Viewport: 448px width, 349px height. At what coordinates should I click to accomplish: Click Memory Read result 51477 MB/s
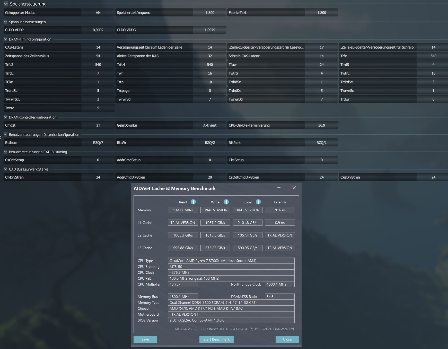pyautogui.click(x=183, y=210)
